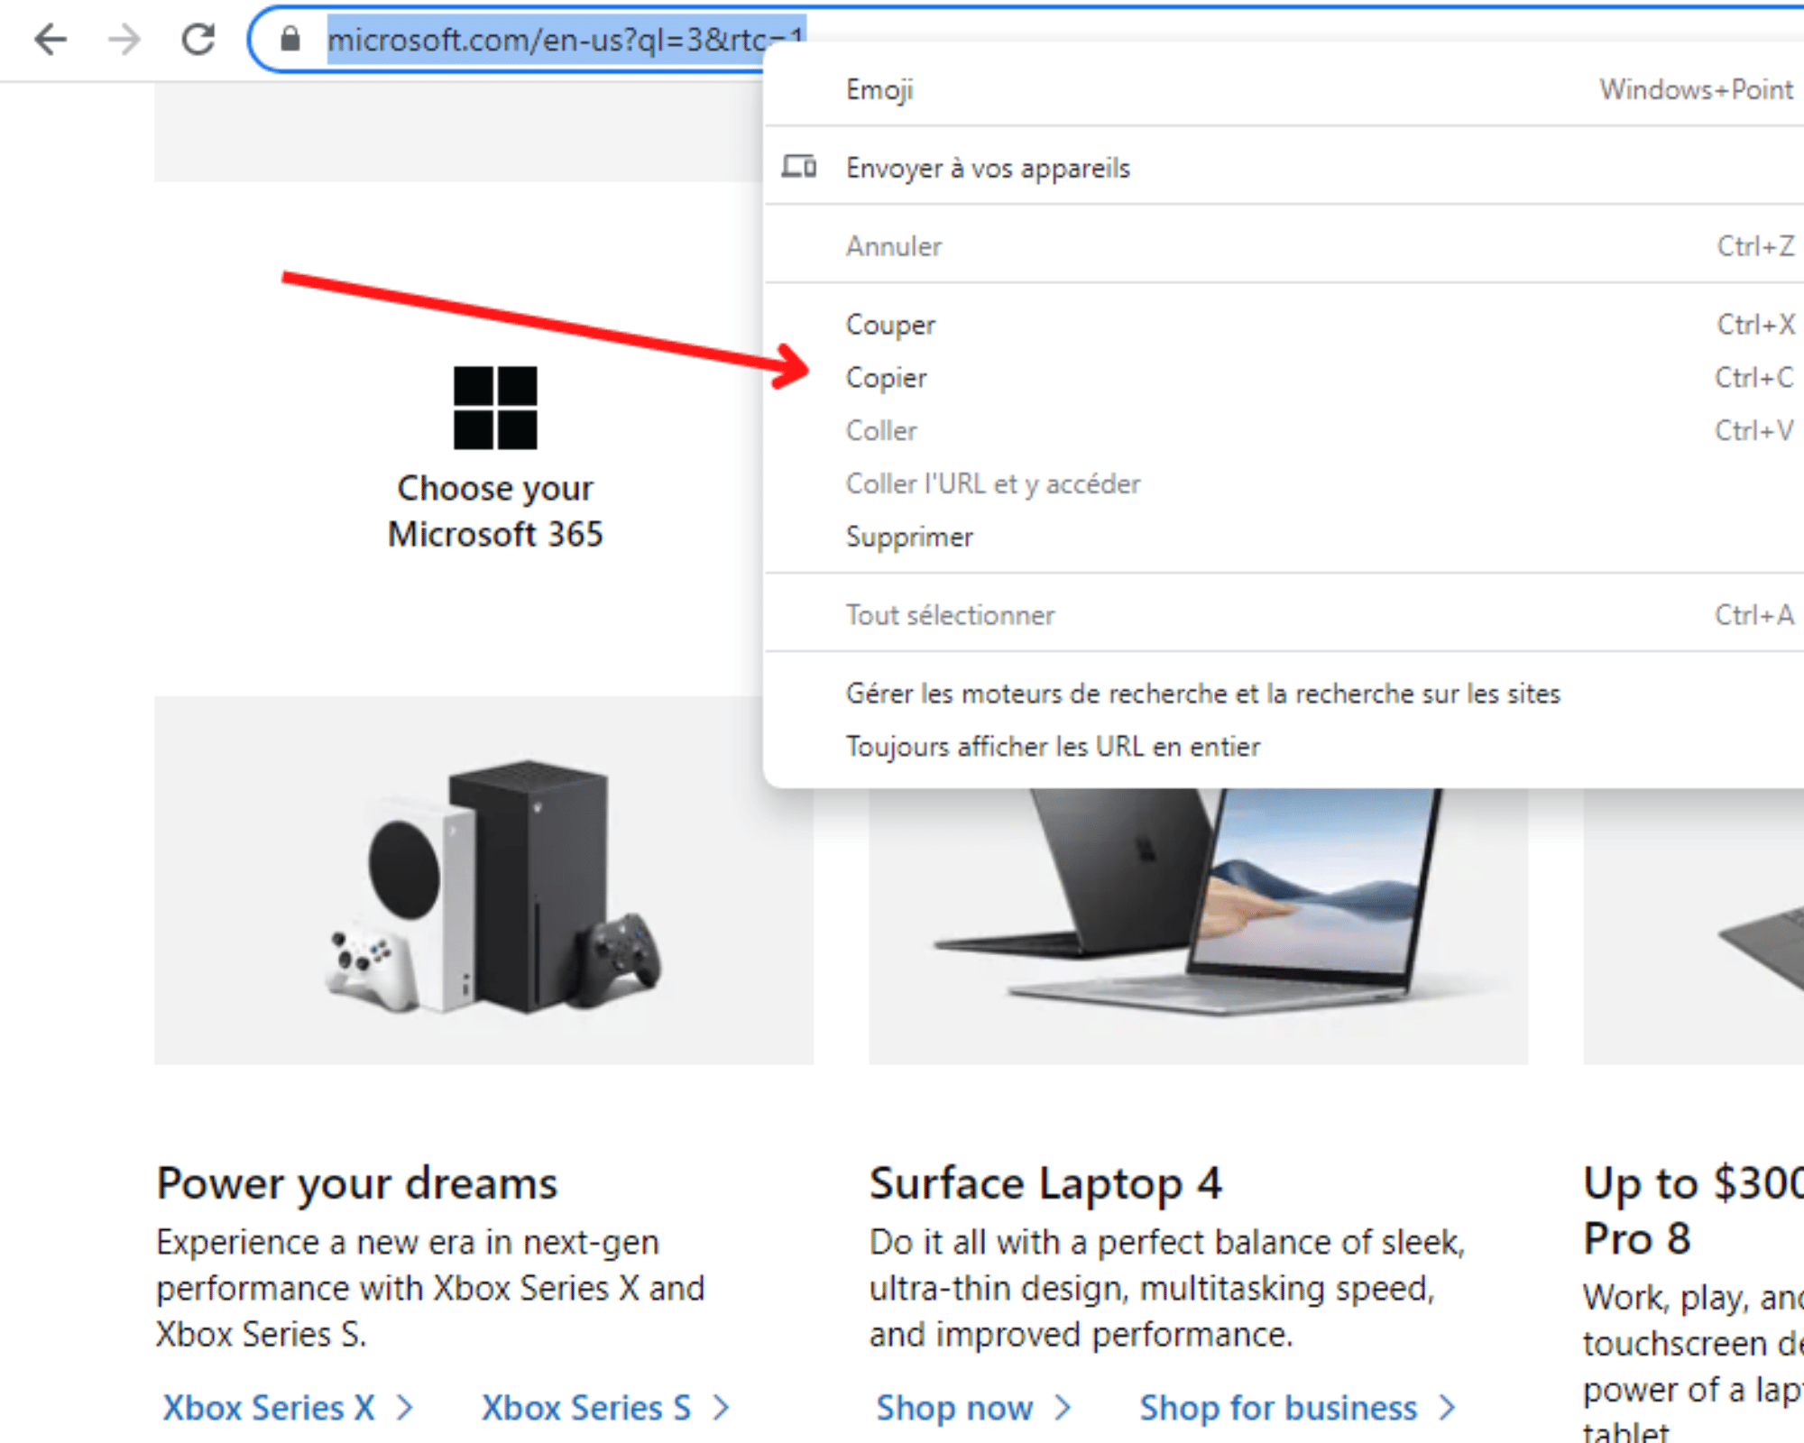
Task: Click the Xbox consoles product image
Action: point(483,880)
